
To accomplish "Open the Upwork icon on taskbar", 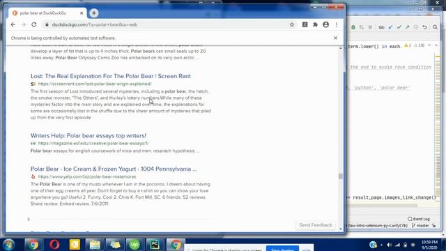I will point(134,245).
